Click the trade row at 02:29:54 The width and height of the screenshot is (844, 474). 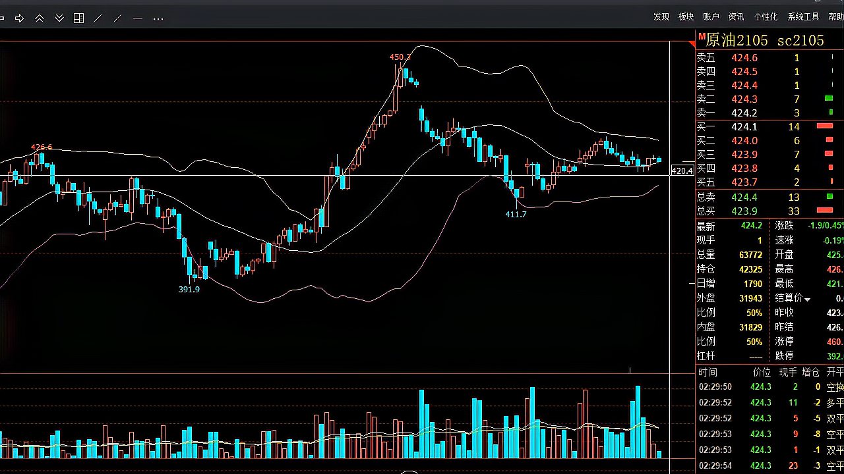769,466
